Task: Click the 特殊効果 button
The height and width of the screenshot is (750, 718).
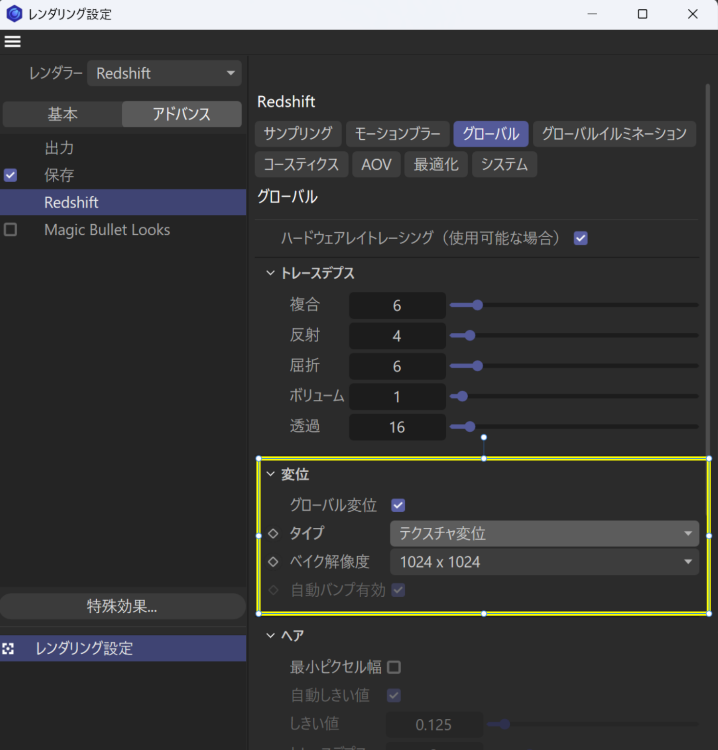Action: (122, 606)
